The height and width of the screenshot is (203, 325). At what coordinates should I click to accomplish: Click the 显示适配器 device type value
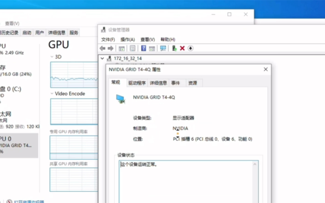point(183,118)
